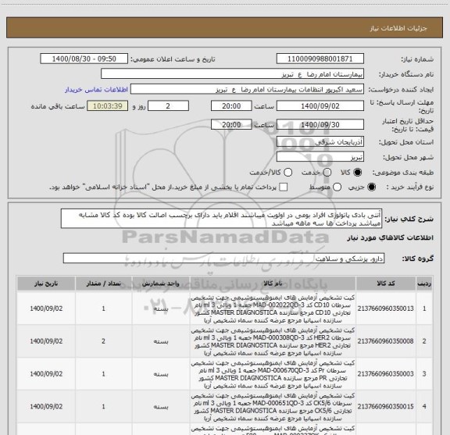Image resolution: width=450 pixels, height=435 pixels.
Task: Select the کالا/خدمت radio button
Action: click(287, 173)
